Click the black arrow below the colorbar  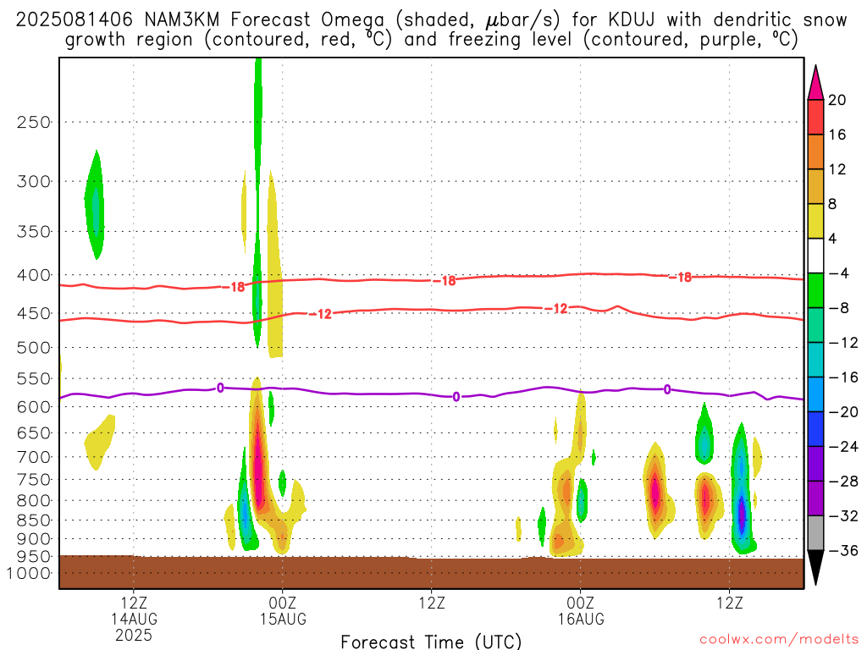coord(815,566)
